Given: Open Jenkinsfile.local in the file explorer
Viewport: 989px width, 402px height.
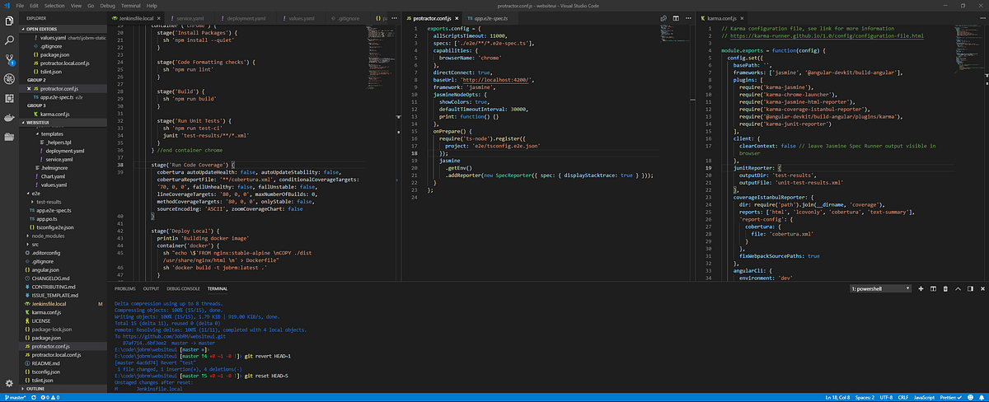Looking at the screenshot, I should (48, 304).
